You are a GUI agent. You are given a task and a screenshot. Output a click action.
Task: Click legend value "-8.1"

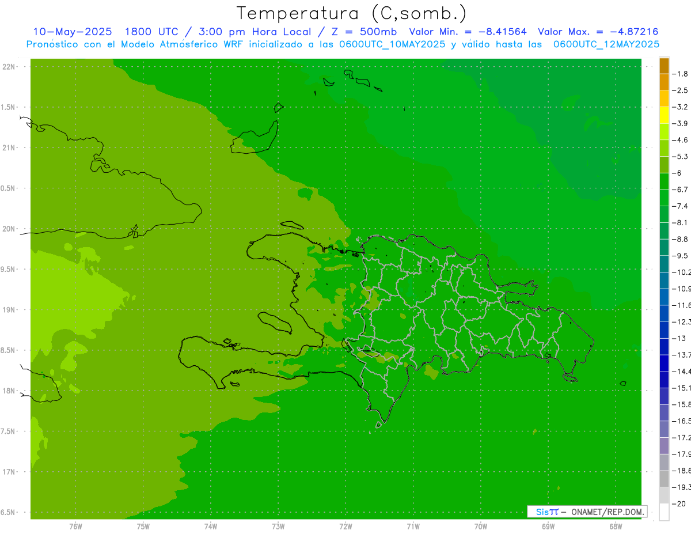point(680,222)
